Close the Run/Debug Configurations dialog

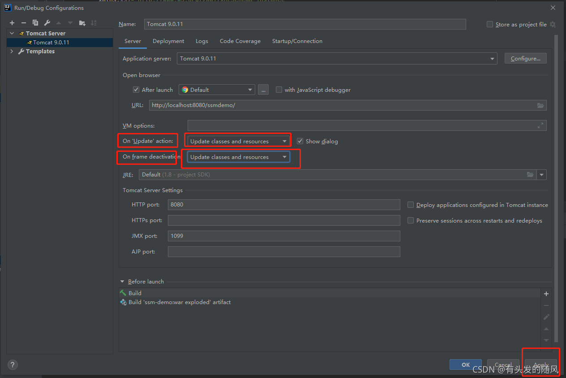click(x=553, y=8)
